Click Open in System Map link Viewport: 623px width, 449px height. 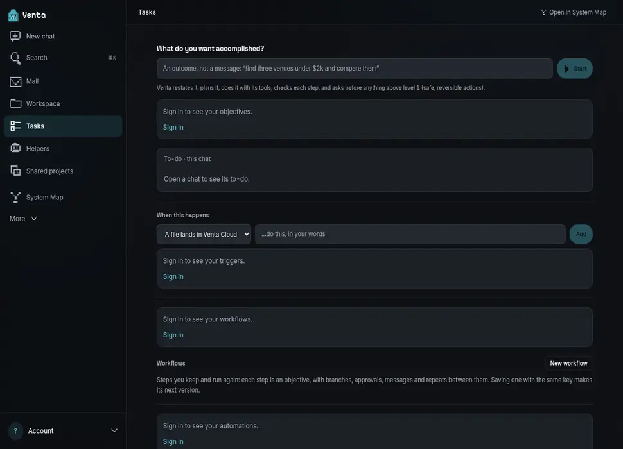(574, 12)
